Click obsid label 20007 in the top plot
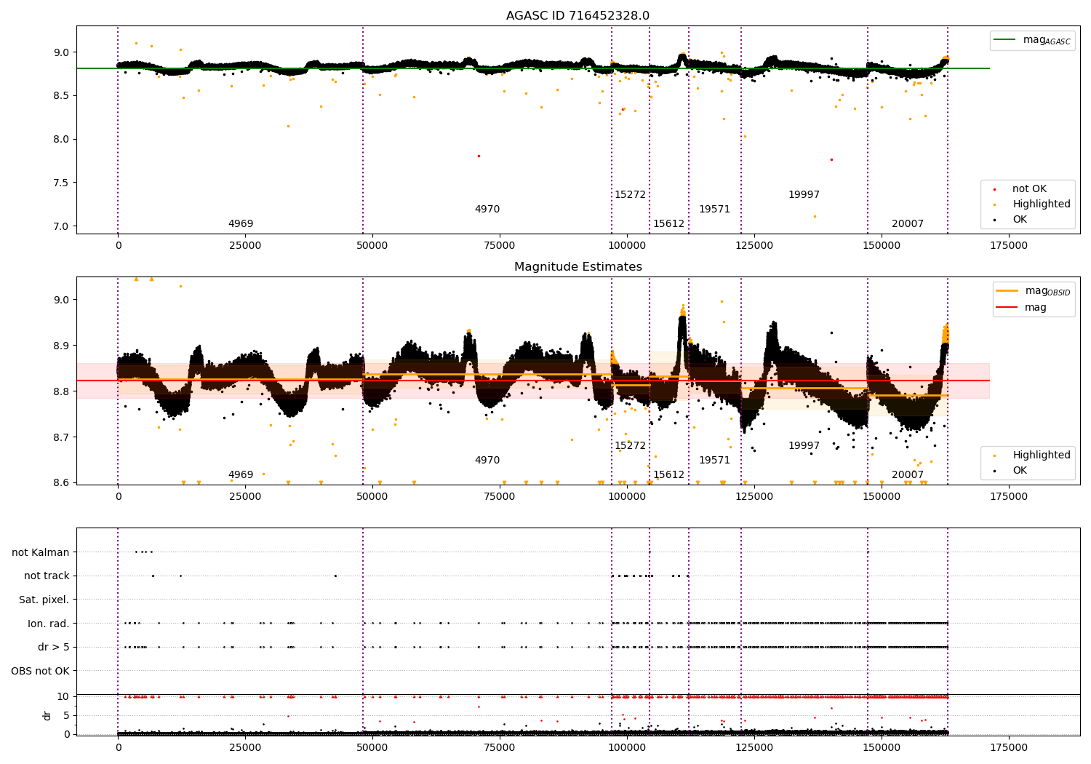The image size is (1091, 764). (x=908, y=224)
